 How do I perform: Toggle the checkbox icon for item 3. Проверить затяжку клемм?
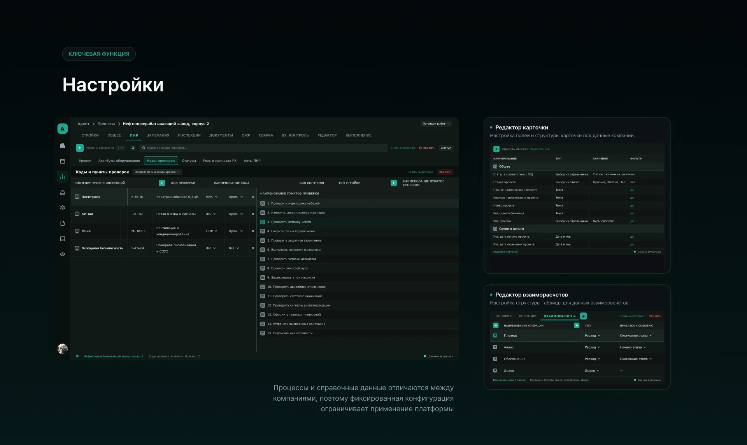tap(263, 222)
